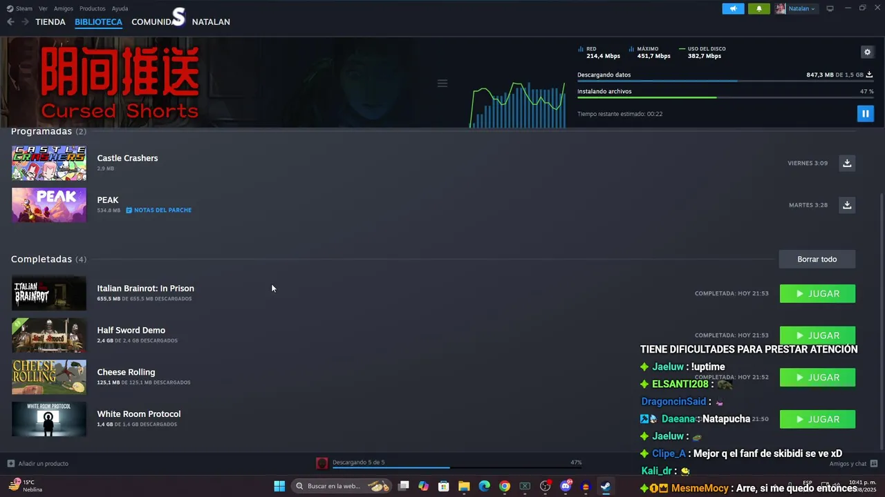885x497 pixels.
Task: Open the NATALAN profile tab
Action: pyautogui.click(x=211, y=22)
